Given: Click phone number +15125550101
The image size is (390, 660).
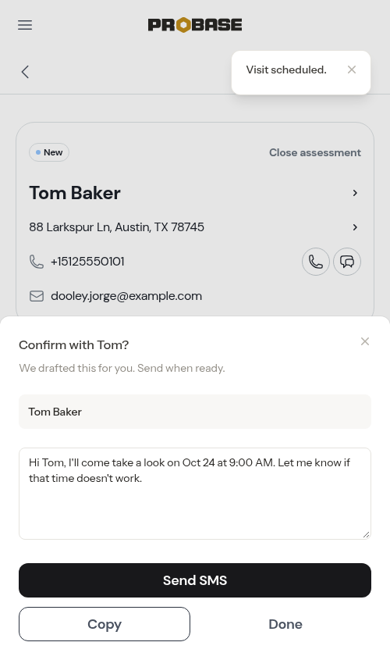Looking at the screenshot, I should pos(87,262).
